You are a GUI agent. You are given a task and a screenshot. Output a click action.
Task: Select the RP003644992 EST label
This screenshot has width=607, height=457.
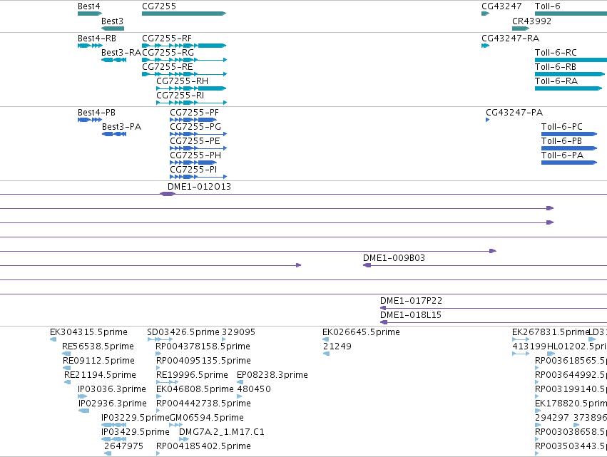(x=571, y=375)
